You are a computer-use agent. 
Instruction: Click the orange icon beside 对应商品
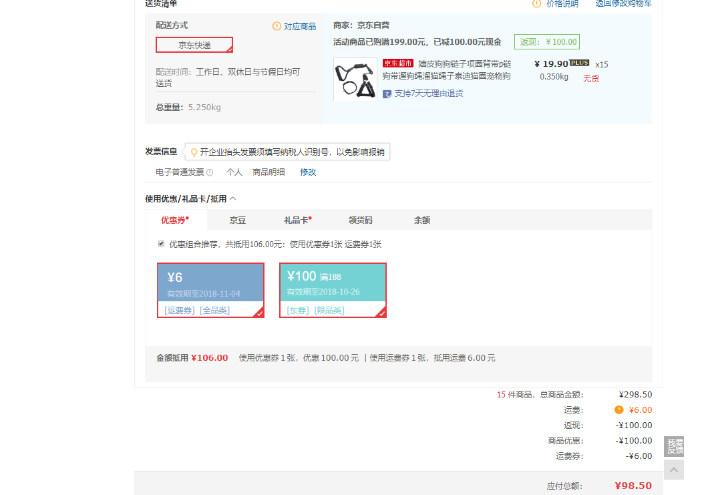pyautogui.click(x=277, y=26)
